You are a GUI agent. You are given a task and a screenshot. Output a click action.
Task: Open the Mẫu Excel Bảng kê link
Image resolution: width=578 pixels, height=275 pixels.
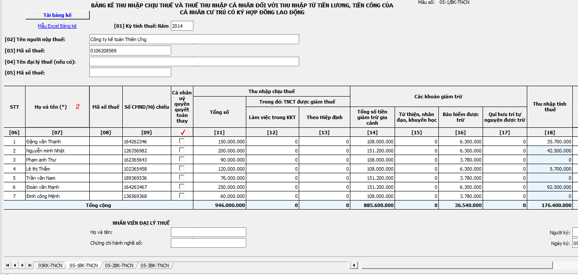click(57, 26)
